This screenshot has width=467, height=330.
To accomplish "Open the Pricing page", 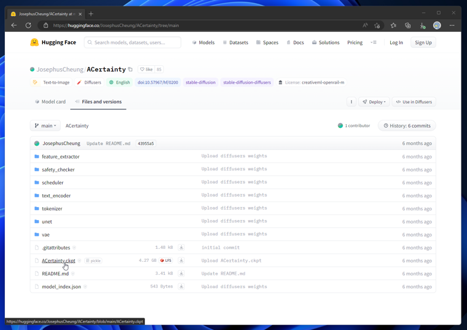I will pyautogui.click(x=355, y=42).
